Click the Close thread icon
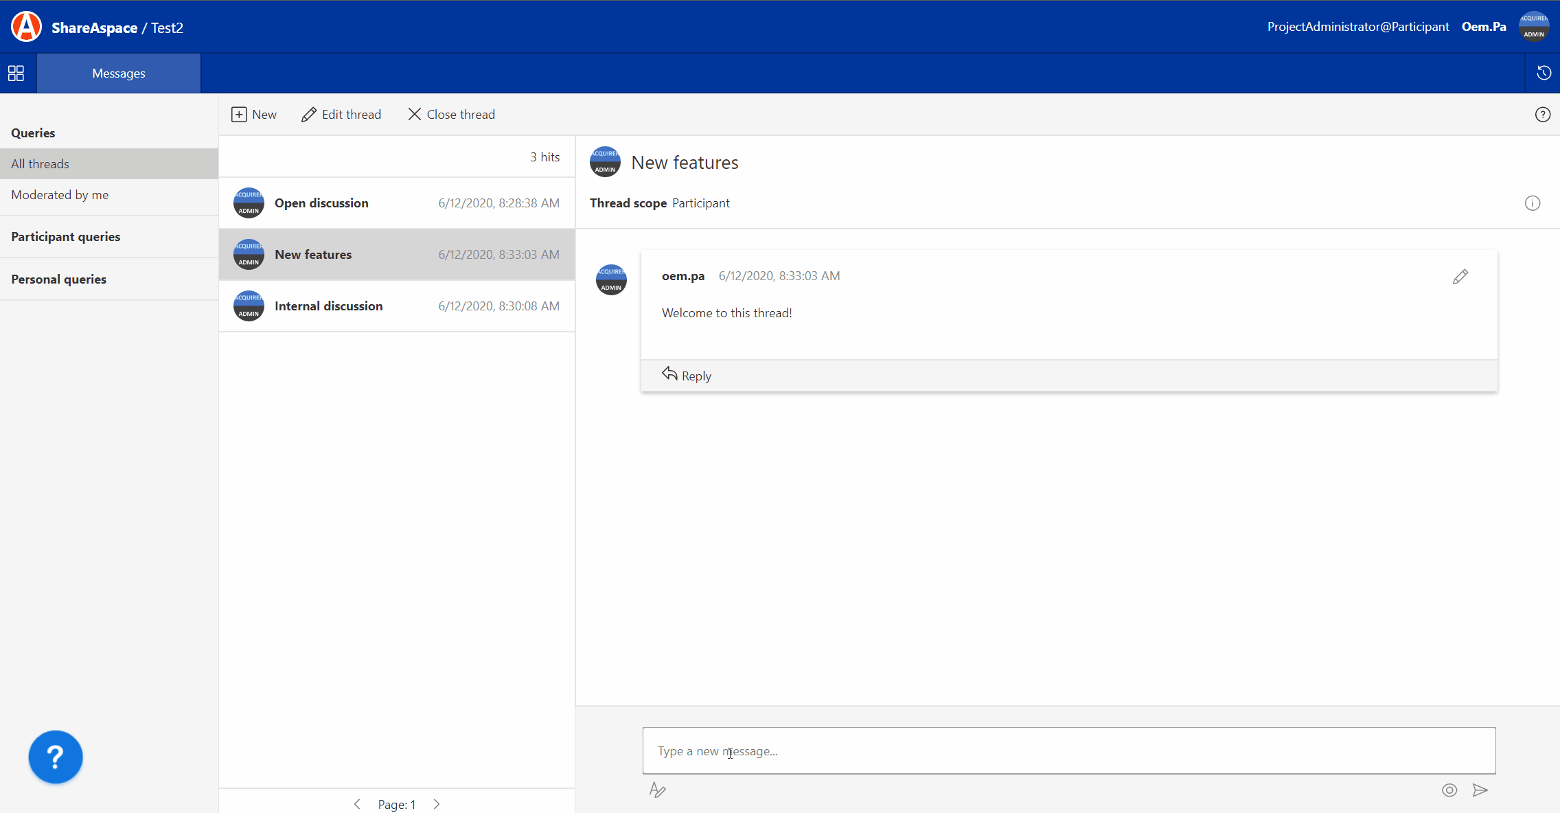 (x=413, y=115)
